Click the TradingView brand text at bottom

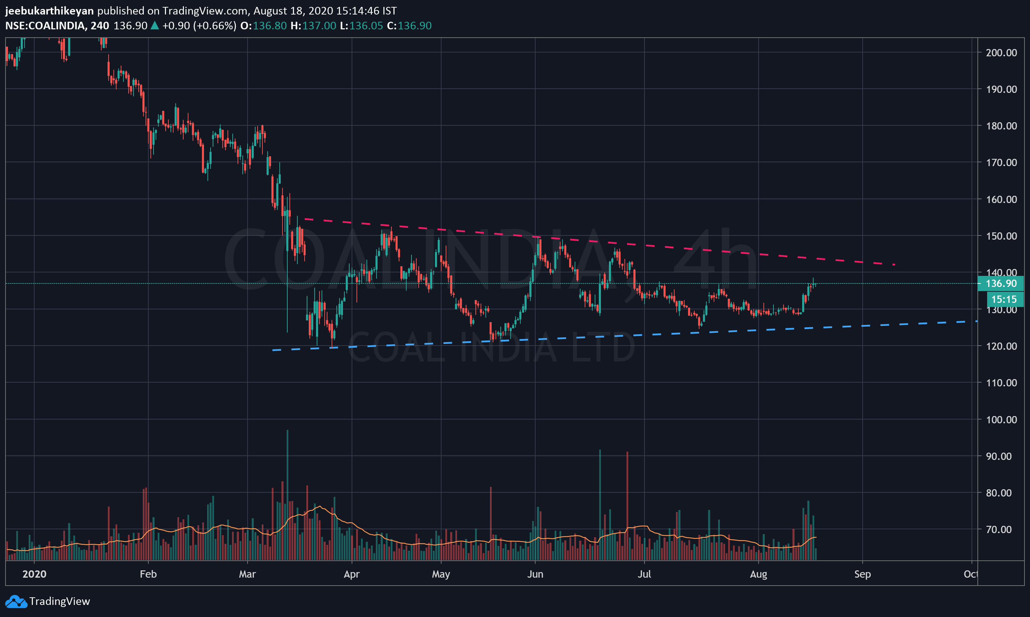click(59, 601)
